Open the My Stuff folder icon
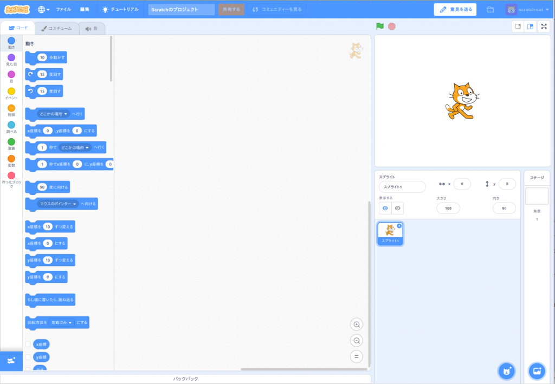 490,10
